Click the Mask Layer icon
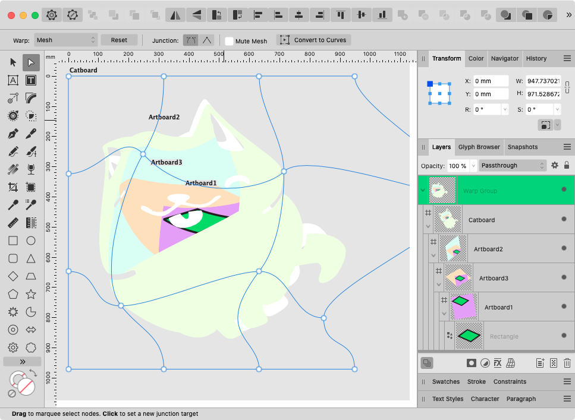The image size is (575, 420). pos(471,363)
